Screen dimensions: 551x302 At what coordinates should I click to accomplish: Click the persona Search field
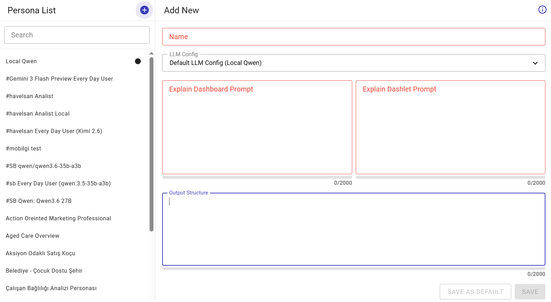[77, 35]
